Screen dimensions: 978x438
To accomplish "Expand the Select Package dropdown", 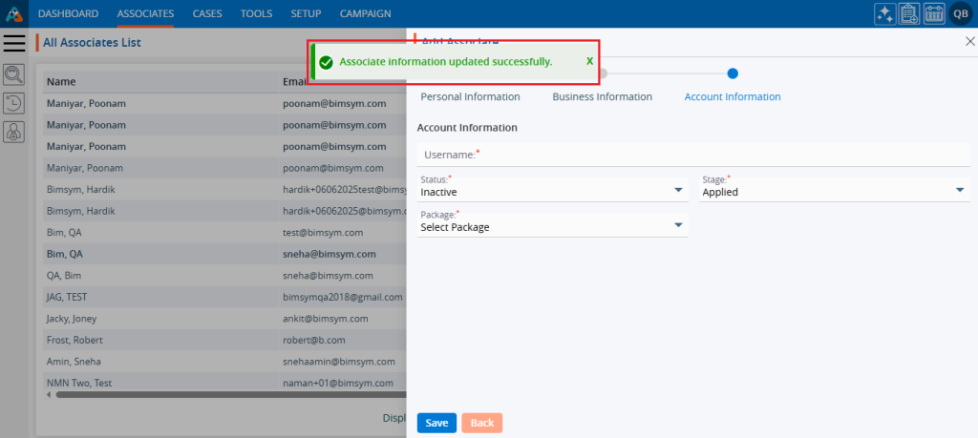I will (x=552, y=226).
